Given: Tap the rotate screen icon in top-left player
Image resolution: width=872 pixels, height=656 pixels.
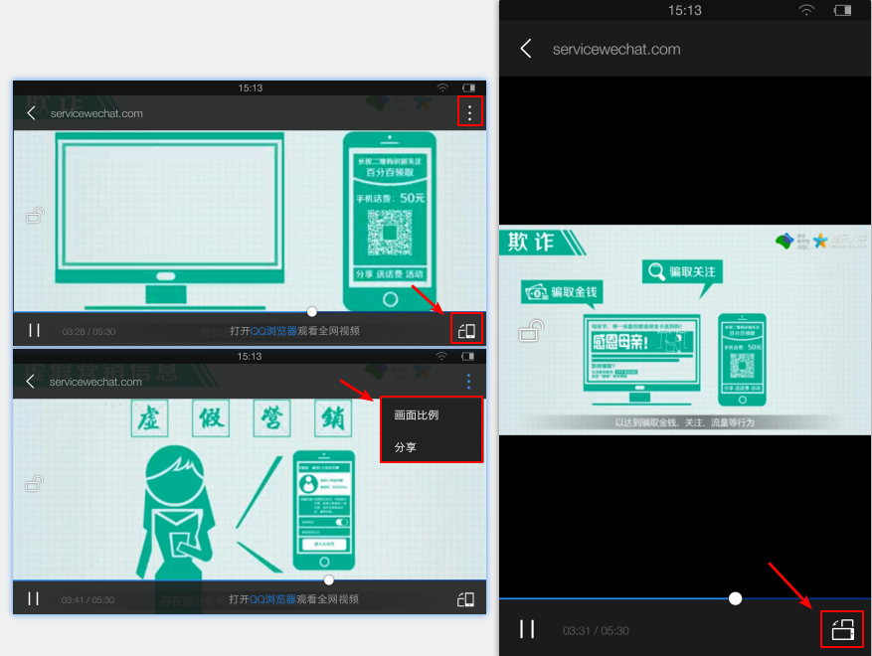Looking at the screenshot, I should [466, 331].
